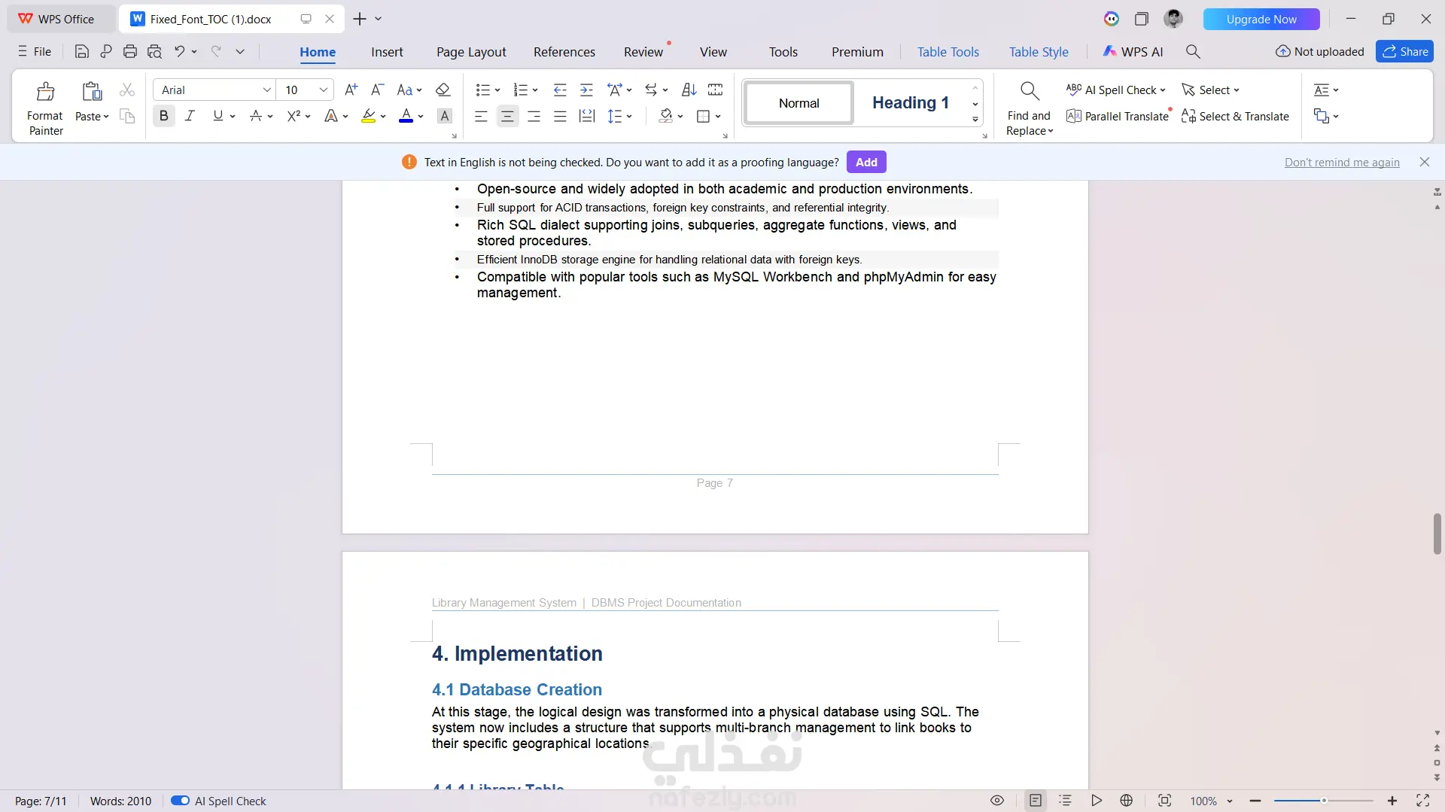Viewport: 1445px width, 812px height.
Task: Open the References tab
Action: tap(564, 51)
